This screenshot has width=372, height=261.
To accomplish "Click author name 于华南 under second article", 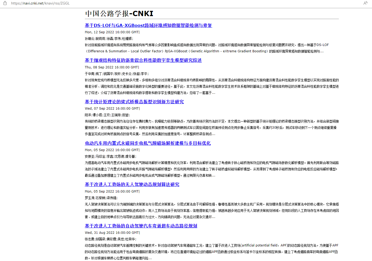I will point(89,73).
